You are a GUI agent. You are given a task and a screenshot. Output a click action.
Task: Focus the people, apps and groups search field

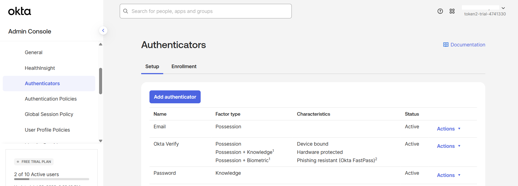[209, 11]
